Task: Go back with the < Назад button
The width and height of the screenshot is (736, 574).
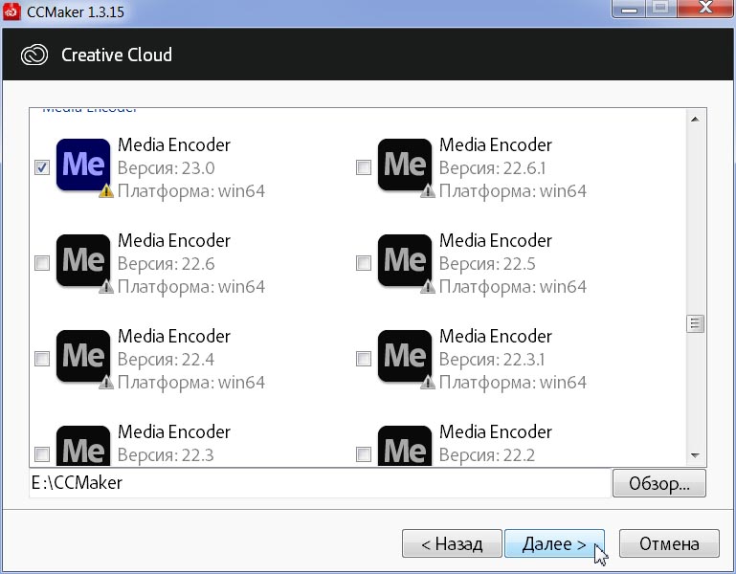Action: (x=452, y=544)
